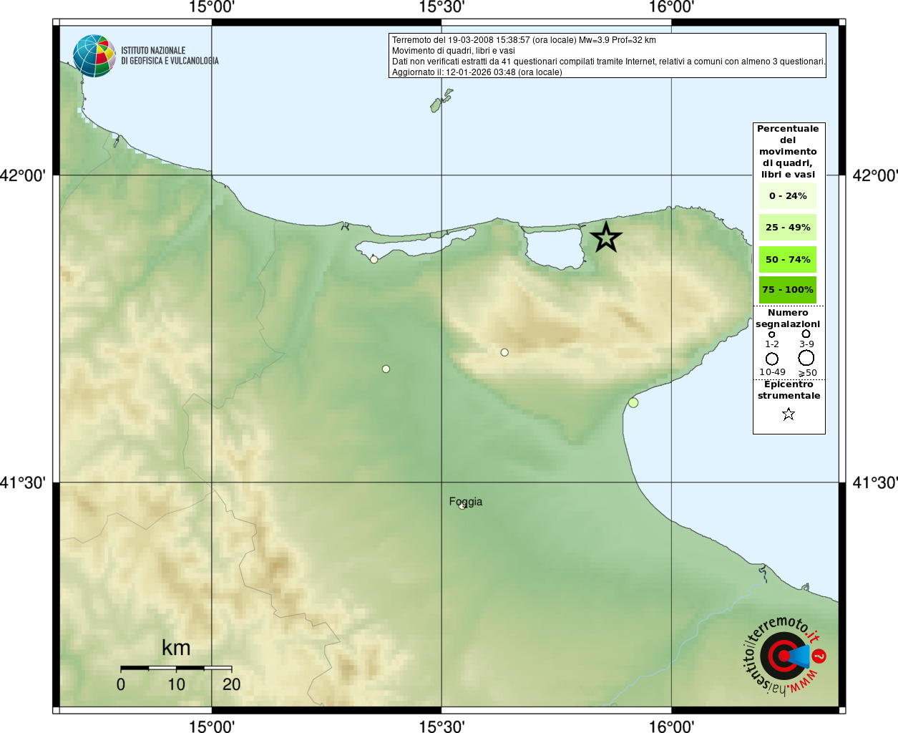Image resolution: width=898 pixels, height=733 pixels.
Task: Click the 'Percentuale del movimento' legend heading
Action: [788, 152]
